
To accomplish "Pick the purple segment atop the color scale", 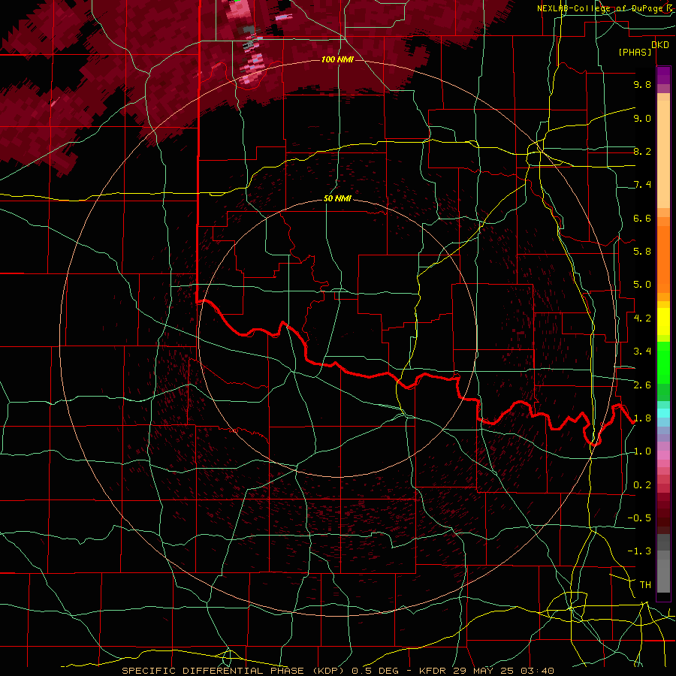I will [x=663, y=76].
